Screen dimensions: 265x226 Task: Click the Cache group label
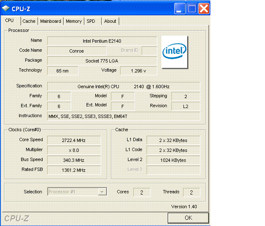click(122, 130)
